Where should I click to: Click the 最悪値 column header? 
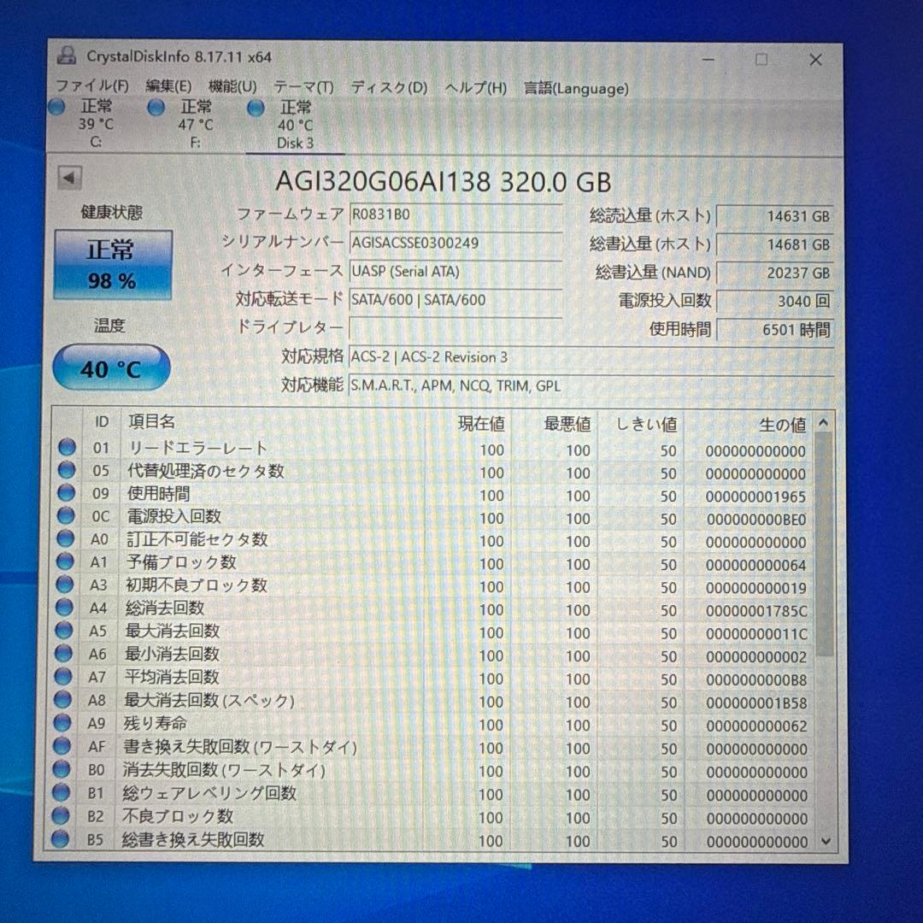pyautogui.click(x=554, y=424)
